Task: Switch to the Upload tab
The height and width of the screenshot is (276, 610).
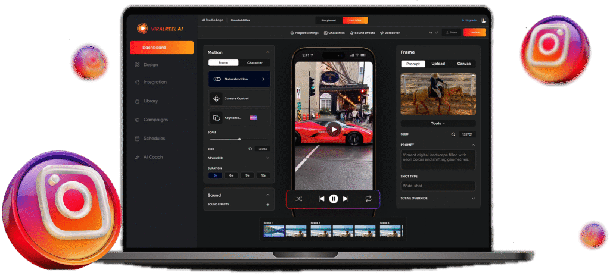Action: (x=438, y=64)
